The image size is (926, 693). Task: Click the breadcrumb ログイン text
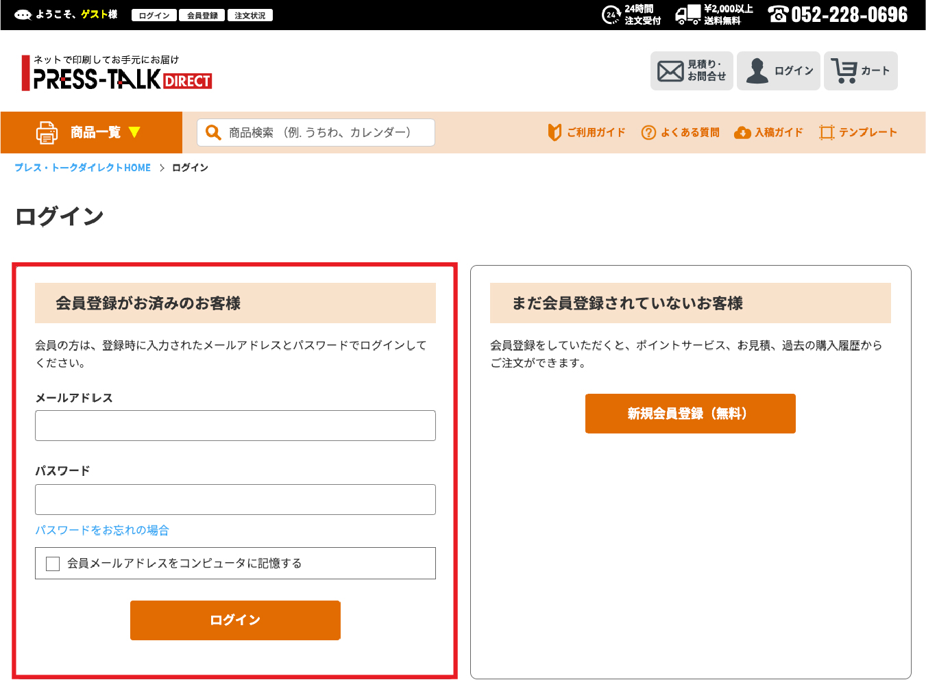click(190, 168)
